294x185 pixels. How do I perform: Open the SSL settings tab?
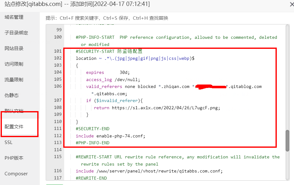[x=8, y=142]
